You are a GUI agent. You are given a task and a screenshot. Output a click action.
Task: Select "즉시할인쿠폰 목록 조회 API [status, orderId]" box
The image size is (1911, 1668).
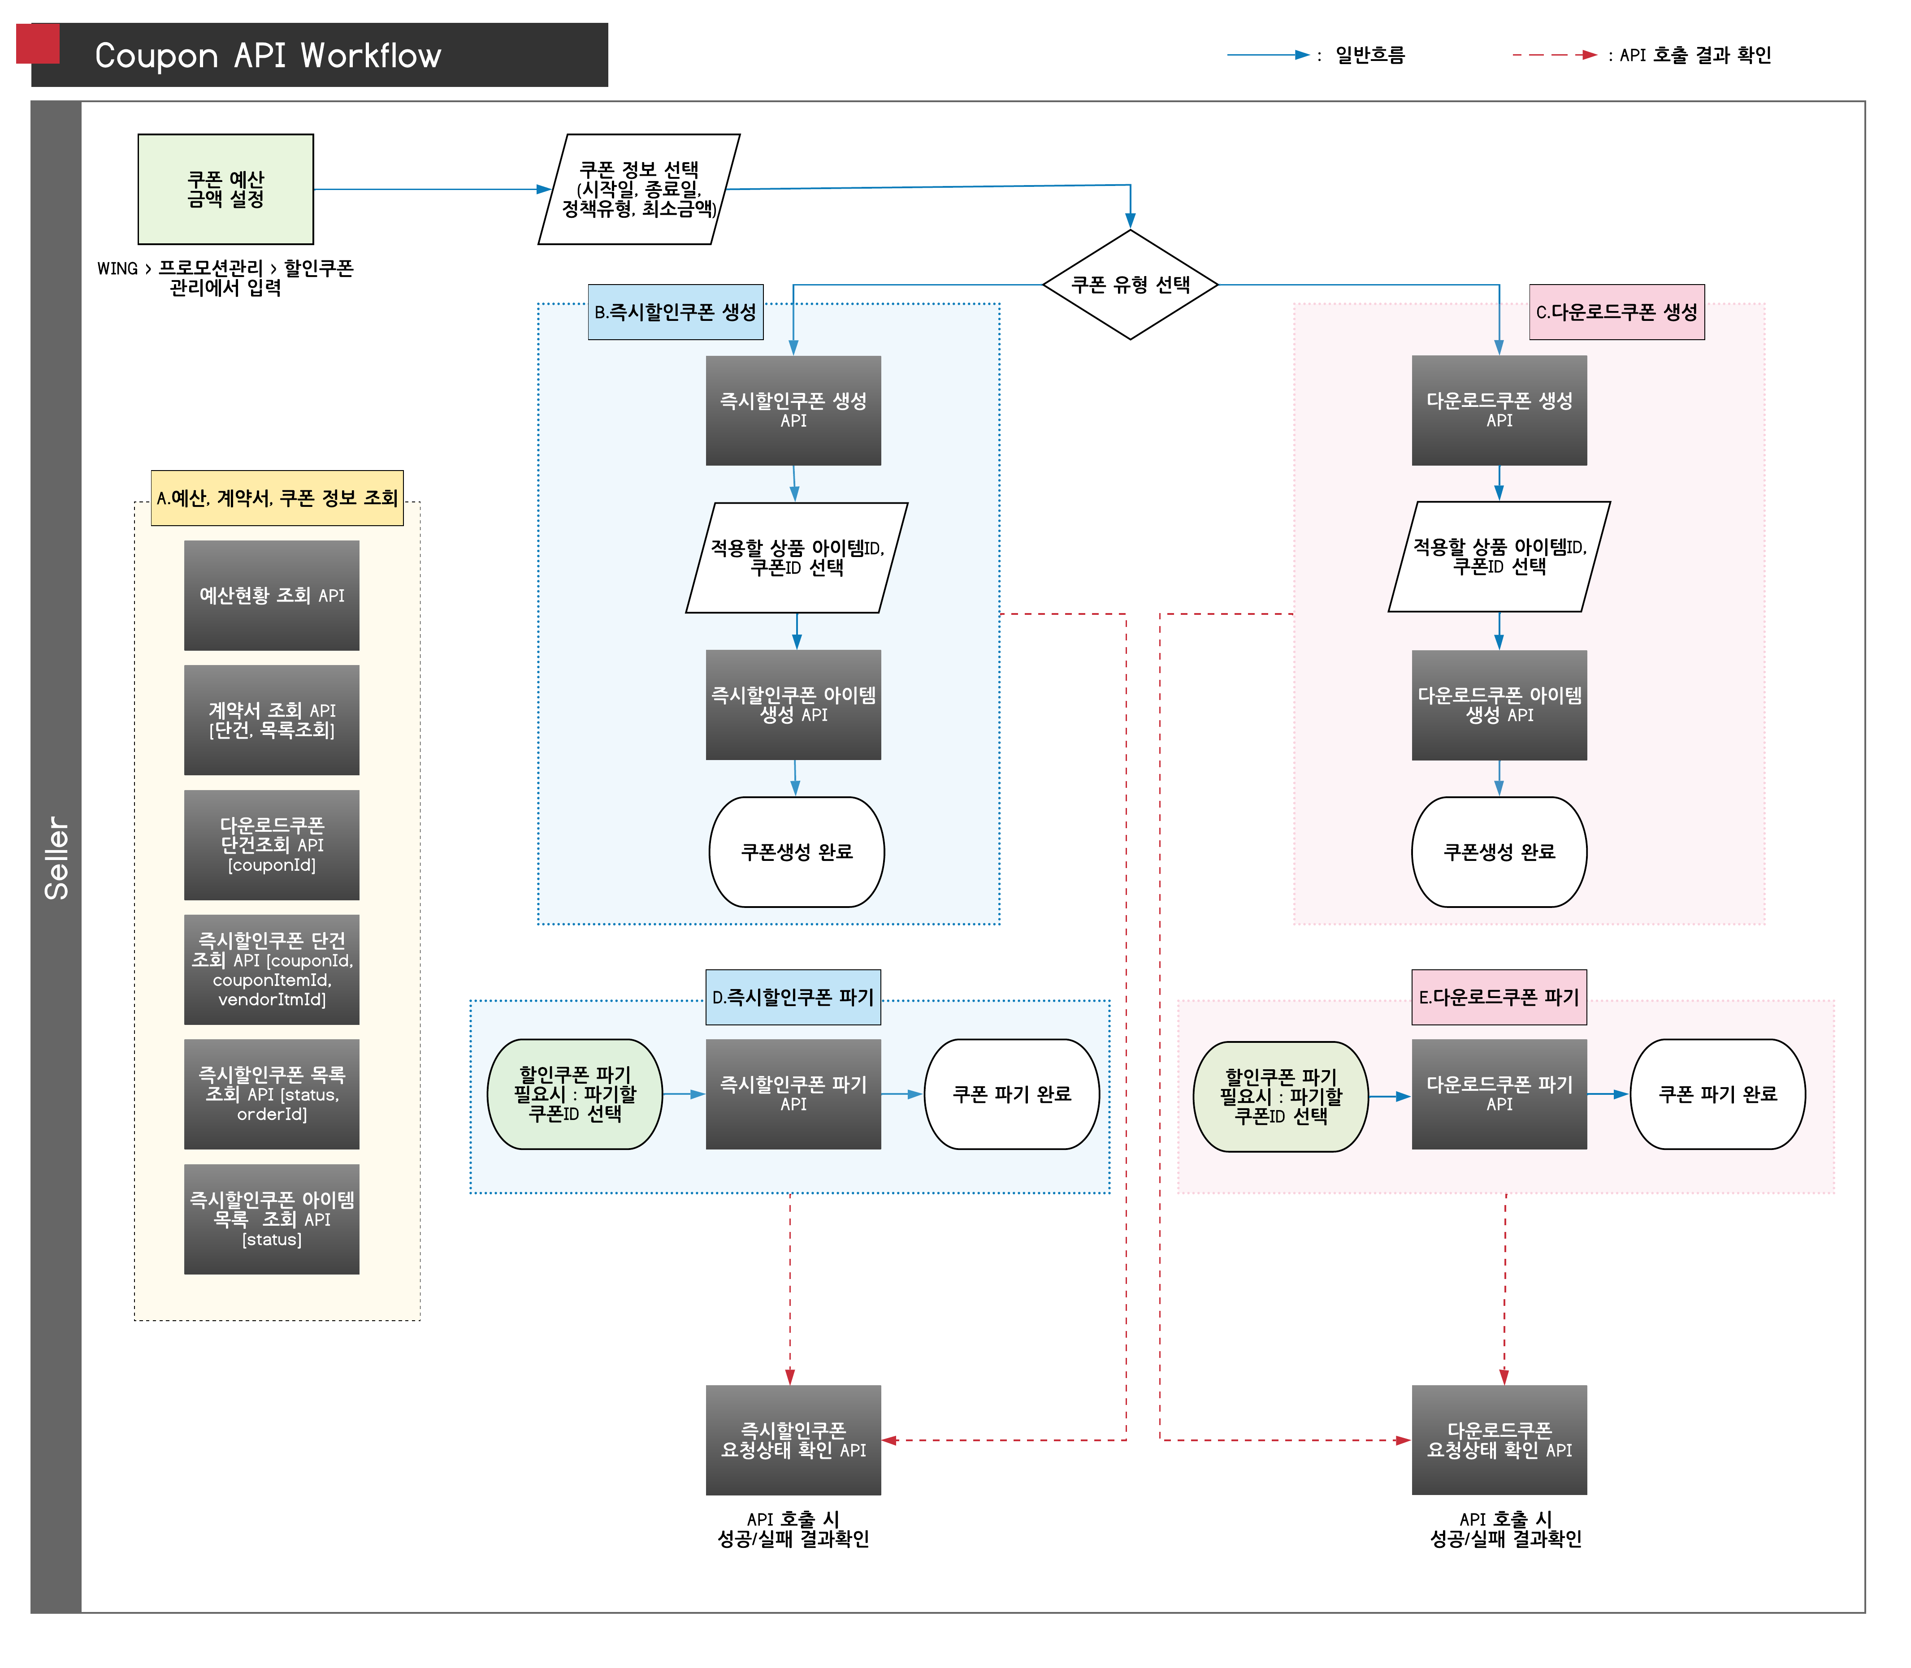[272, 1095]
